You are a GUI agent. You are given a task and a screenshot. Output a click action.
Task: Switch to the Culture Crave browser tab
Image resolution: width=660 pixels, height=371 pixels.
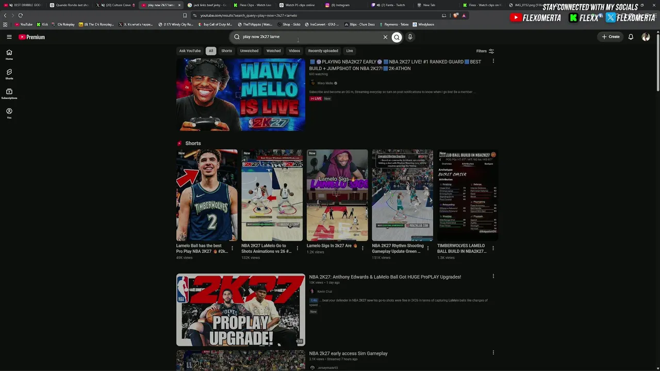click(116, 5)
